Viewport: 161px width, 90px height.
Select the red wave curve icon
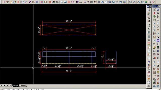point(153,2)
